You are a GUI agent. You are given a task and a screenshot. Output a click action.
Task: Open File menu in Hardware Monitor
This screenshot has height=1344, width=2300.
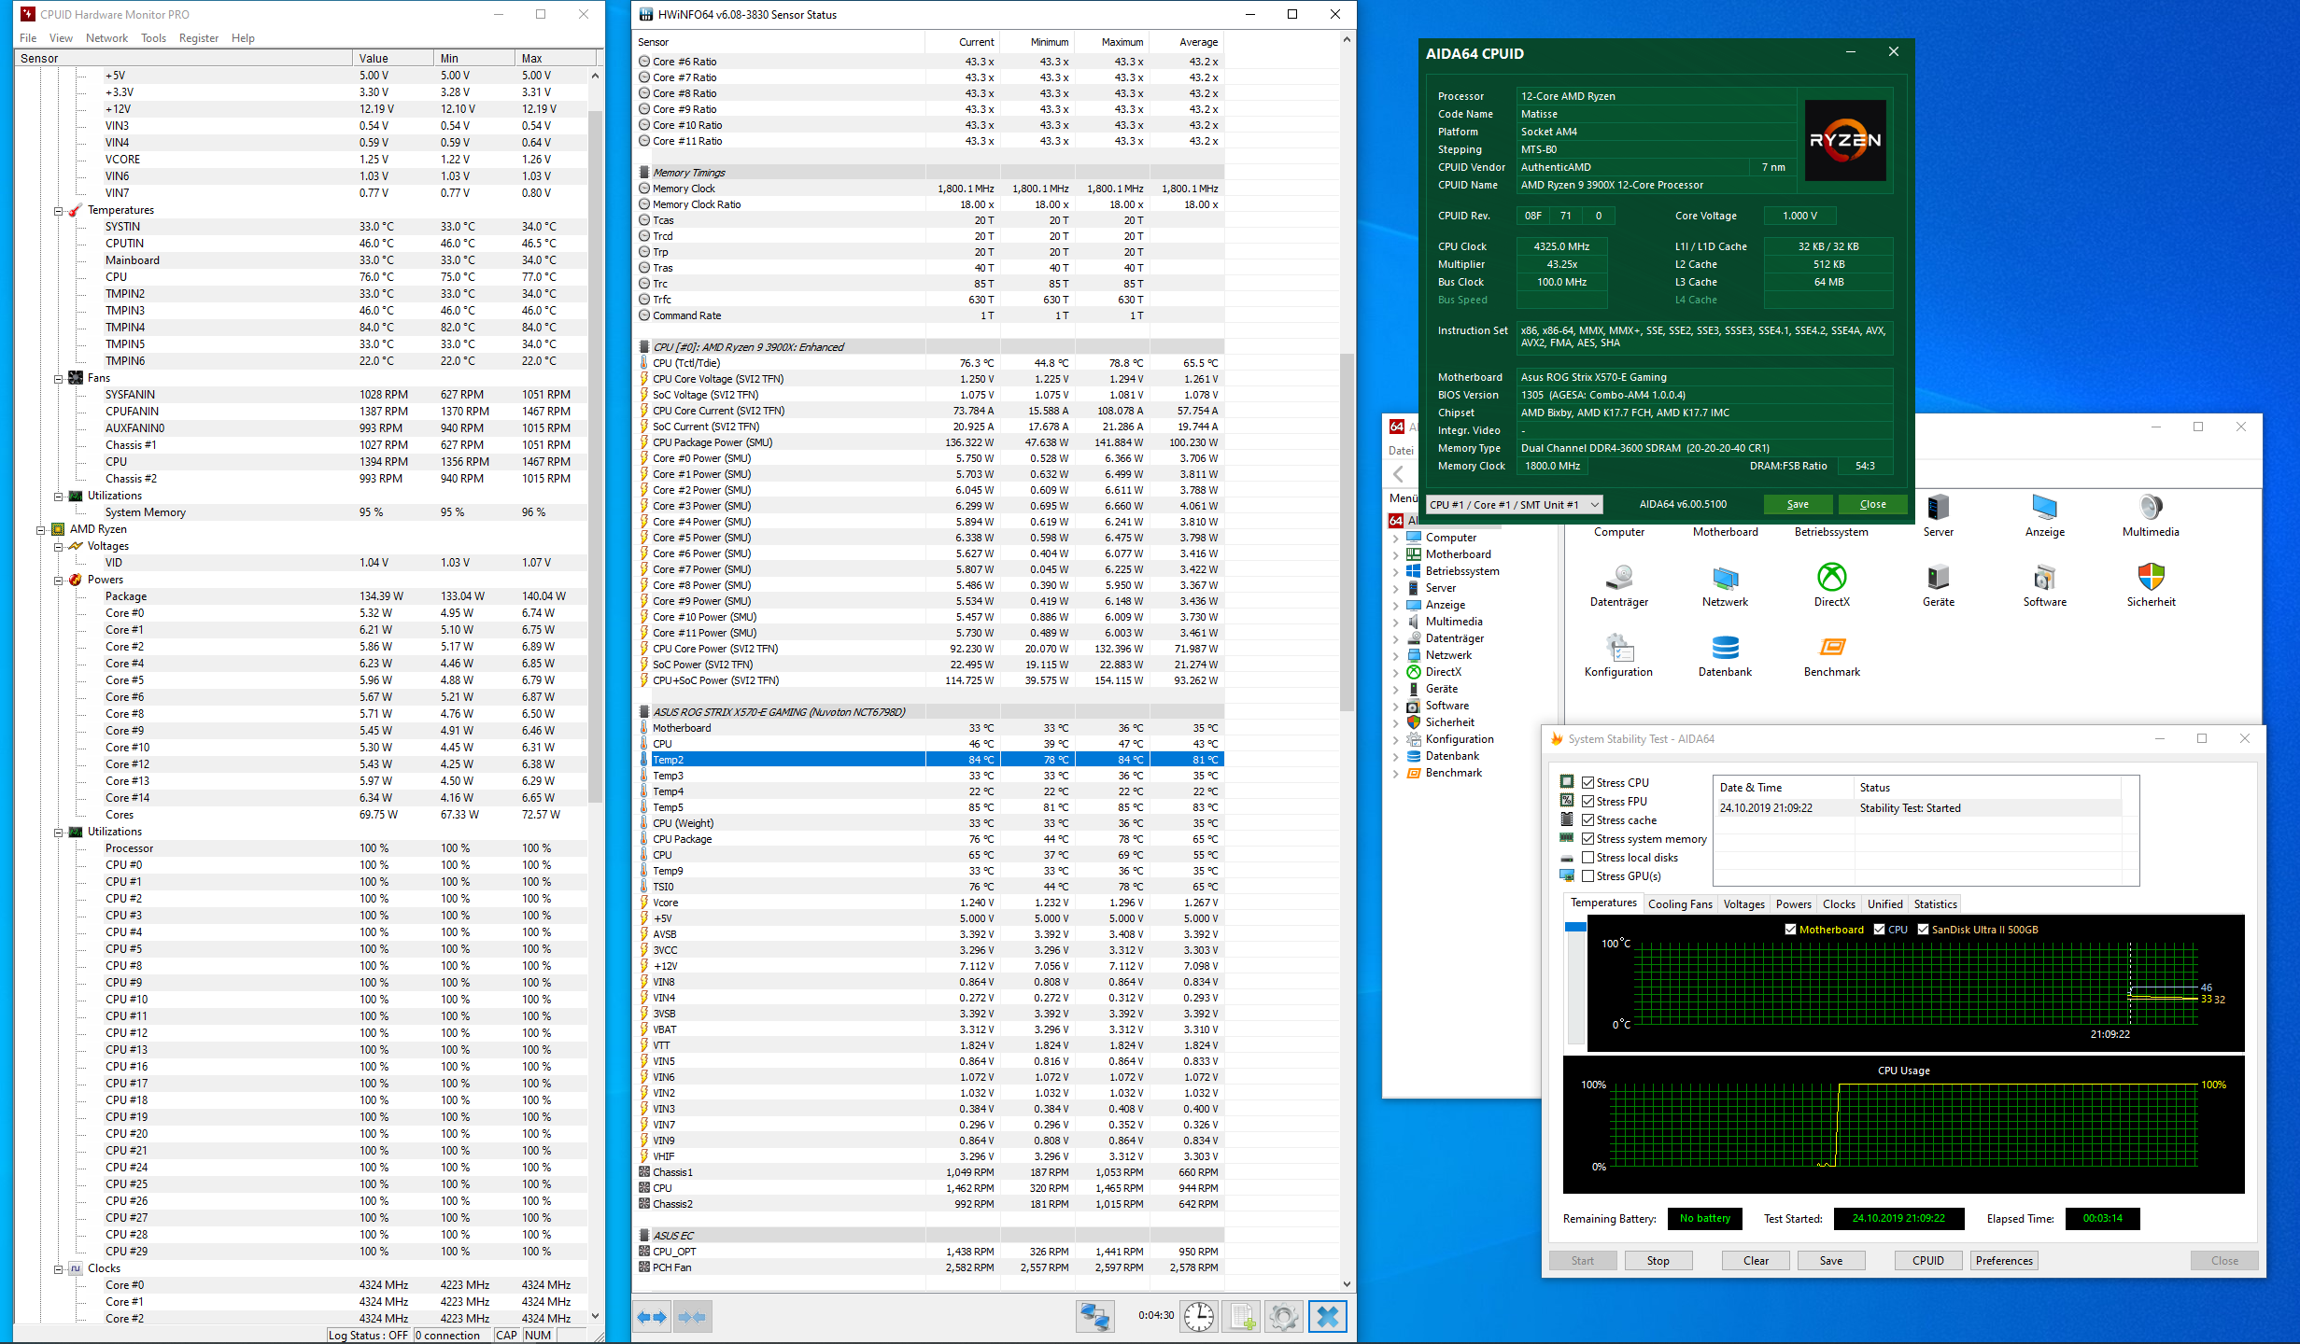pyautogui.click(x=28, y=38)
